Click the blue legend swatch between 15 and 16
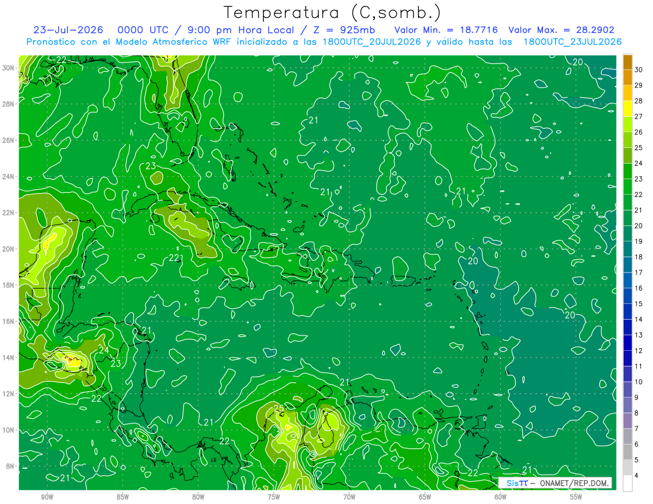 pos(627,296)
